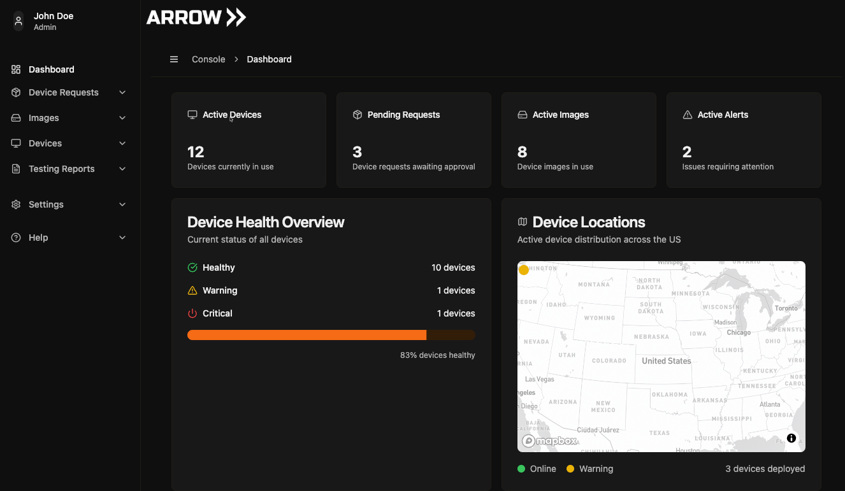The width and height of the screenshot is (845, 491).
Task: Click the ARROW logo
Action: (196, 17)
